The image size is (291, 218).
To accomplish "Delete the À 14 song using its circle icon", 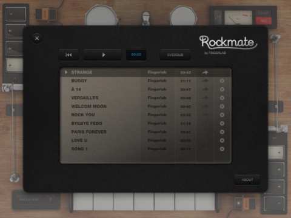I will point(222,90).
